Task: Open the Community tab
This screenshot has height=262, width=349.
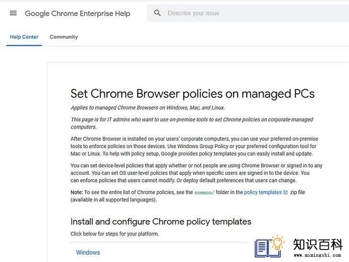Action: [64, 37]
